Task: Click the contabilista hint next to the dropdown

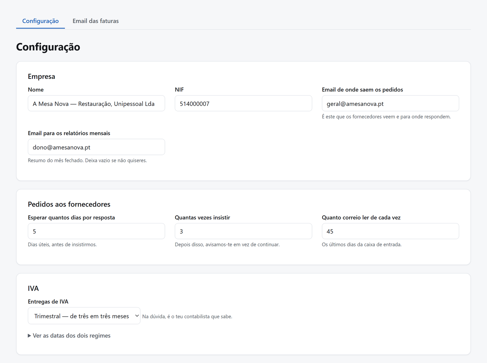Action: (187, 317)
